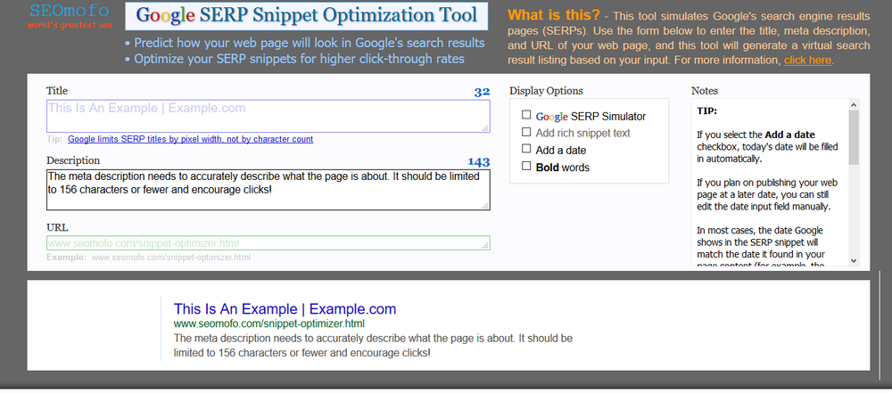Image resolution: width=892 pixels, height=393 pixels.
Task: Click the URL field resize grip
Action: [x=485, y=246]
